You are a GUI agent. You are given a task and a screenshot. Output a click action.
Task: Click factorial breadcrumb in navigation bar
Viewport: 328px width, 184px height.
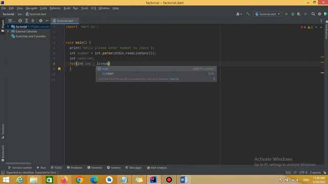[x=8, y=14]
